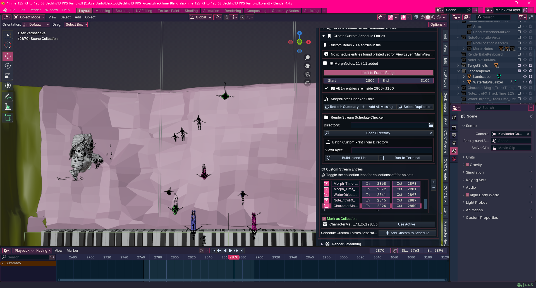This screenshot has height=288, width=536.
Task: Click the play animation button
Action: [230, 251]
